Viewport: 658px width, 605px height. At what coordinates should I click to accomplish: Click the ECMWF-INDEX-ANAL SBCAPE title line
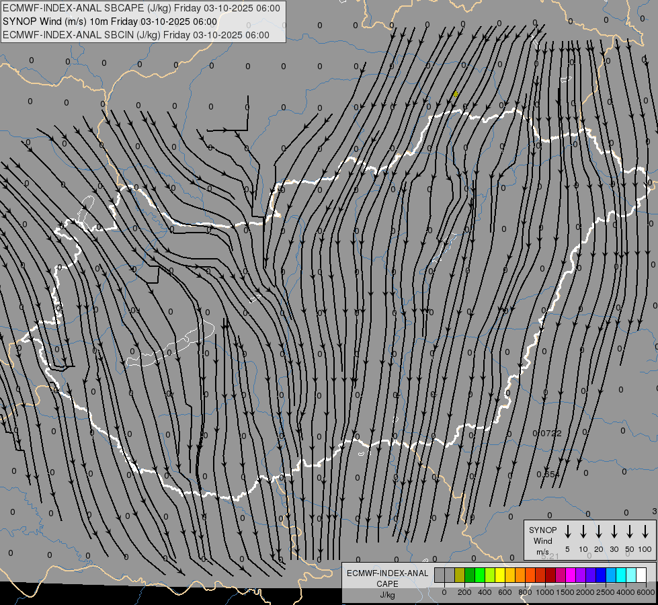[x=141, y=8]
